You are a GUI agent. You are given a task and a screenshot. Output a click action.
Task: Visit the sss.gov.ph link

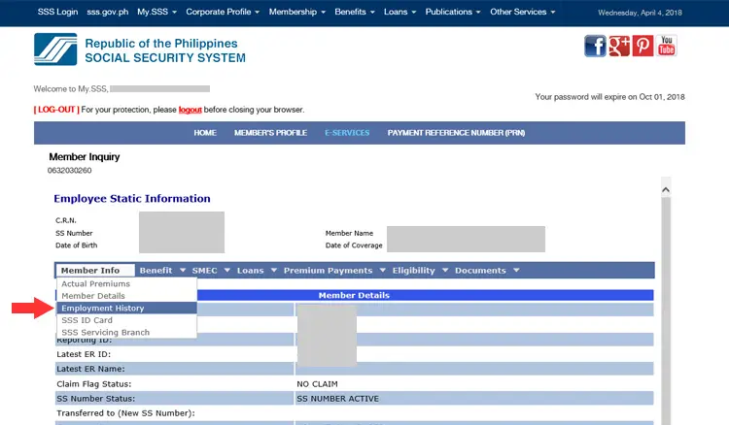107,12
